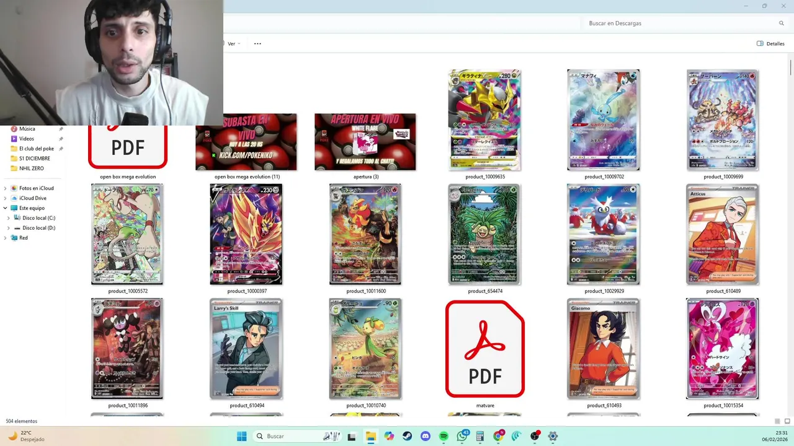
Task: Open the three-dots more options menu
Action: 257,44
